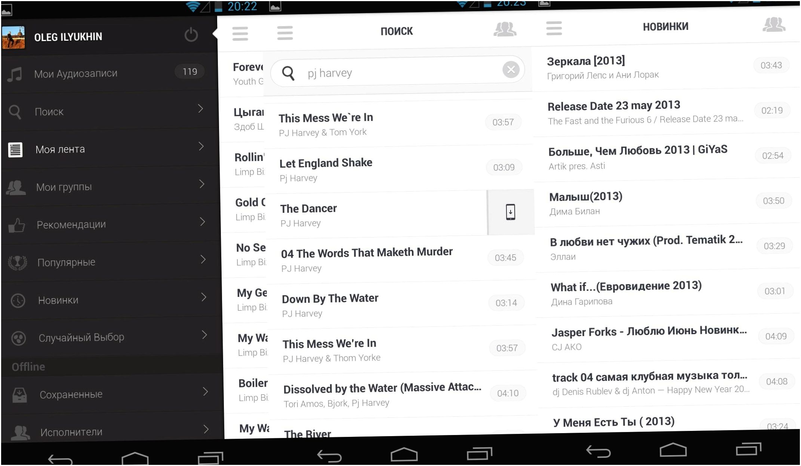Image resolution: width=801 pixels, height=466 pixels.
Task: Click the artists icon for Исполнители
Action: (x=20, y=433)
